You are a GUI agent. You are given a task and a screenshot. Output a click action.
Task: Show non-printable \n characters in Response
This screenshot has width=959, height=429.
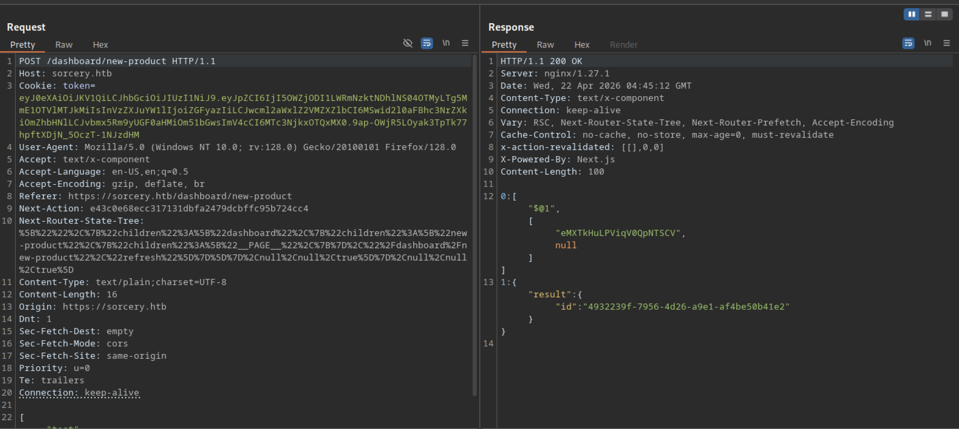[927, 43]
